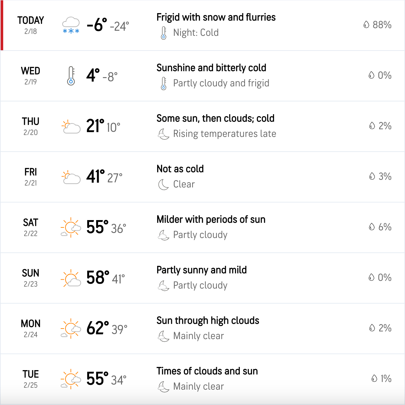Click Saturday's sunny weather icon

[x=71, y=227]
